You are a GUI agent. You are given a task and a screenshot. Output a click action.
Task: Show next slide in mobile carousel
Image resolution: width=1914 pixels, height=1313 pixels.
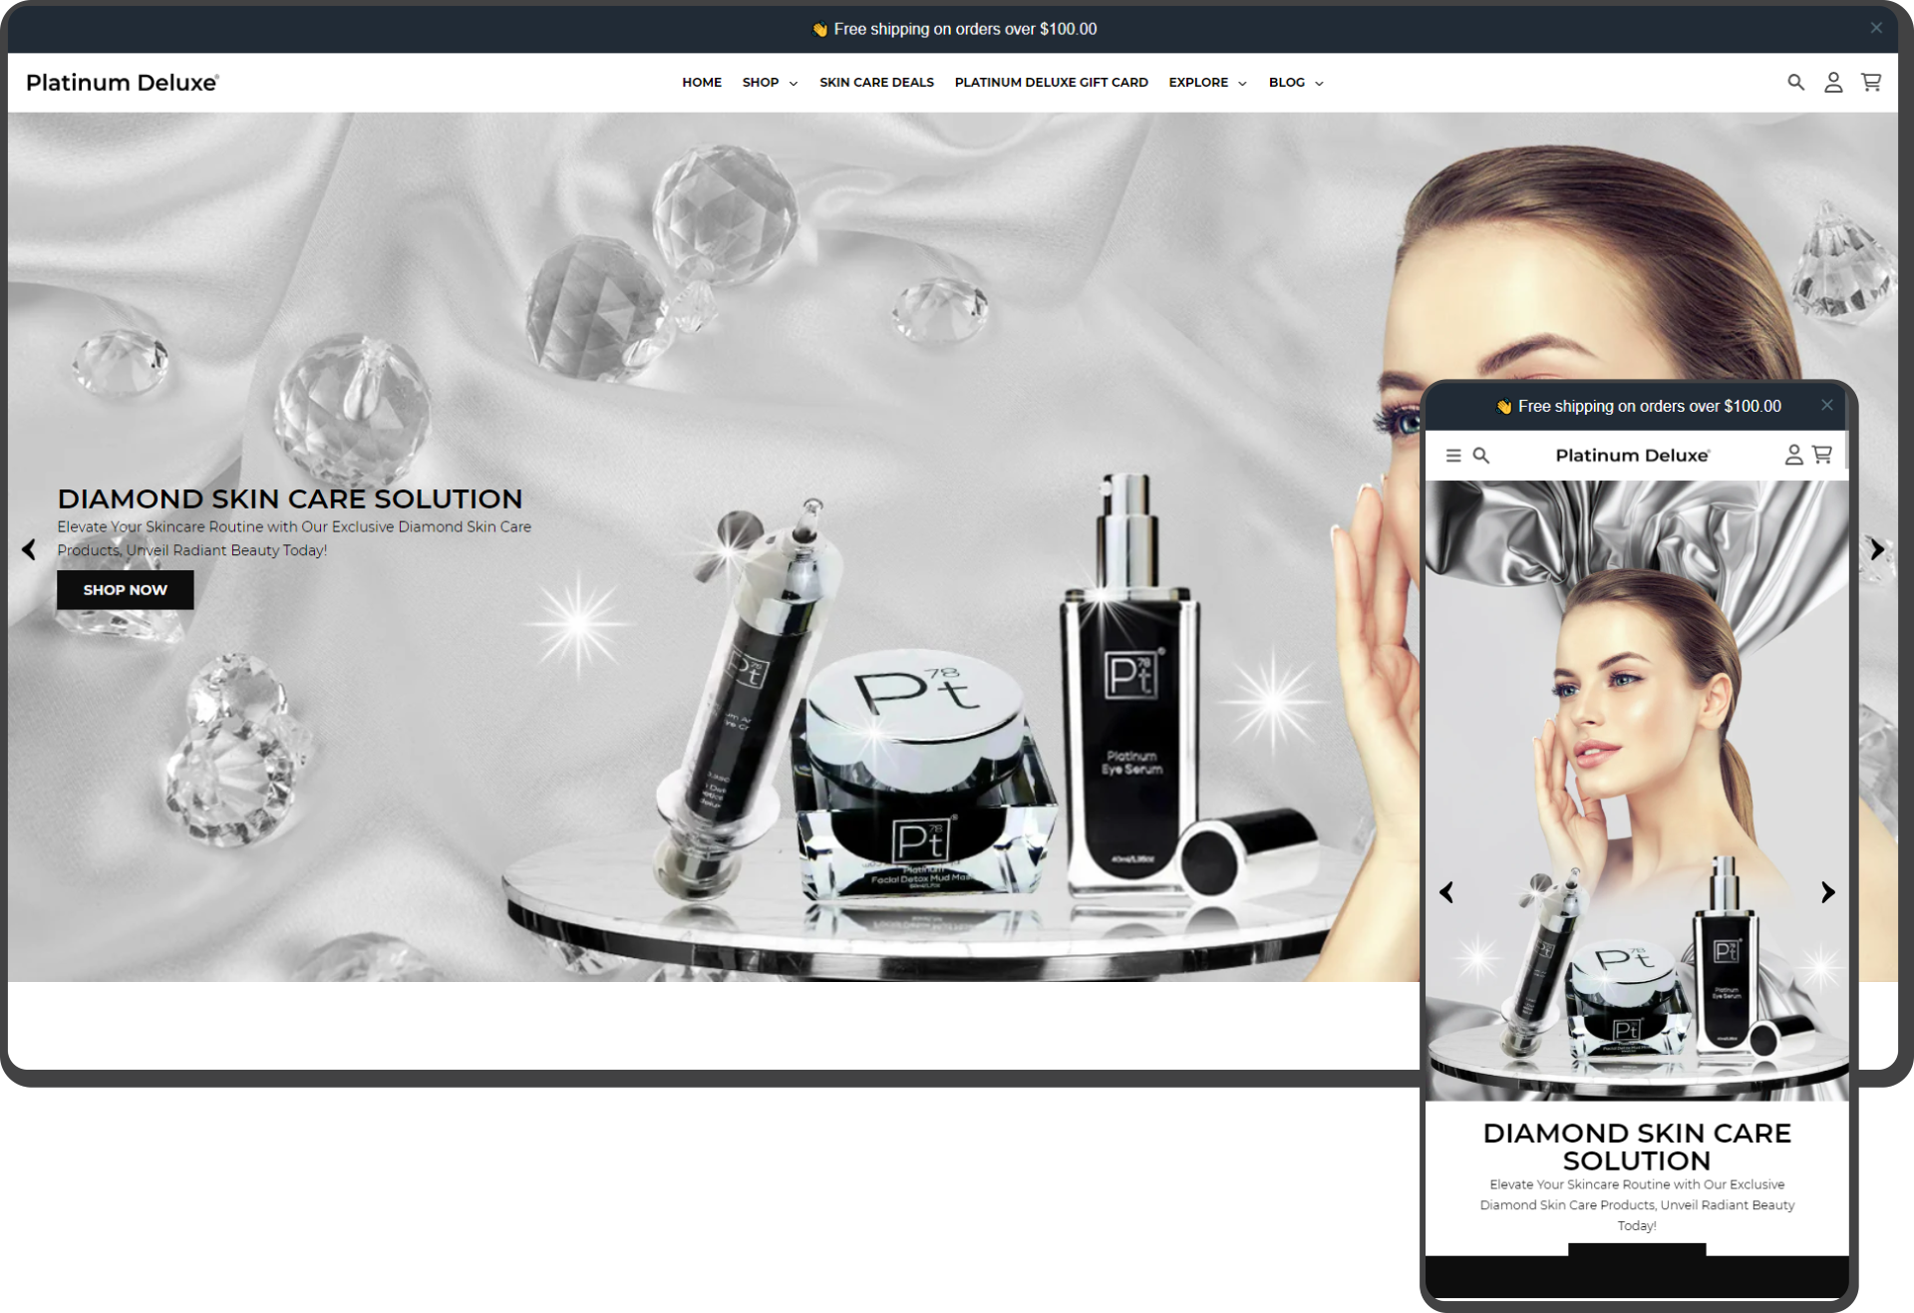pos(1827,892)
